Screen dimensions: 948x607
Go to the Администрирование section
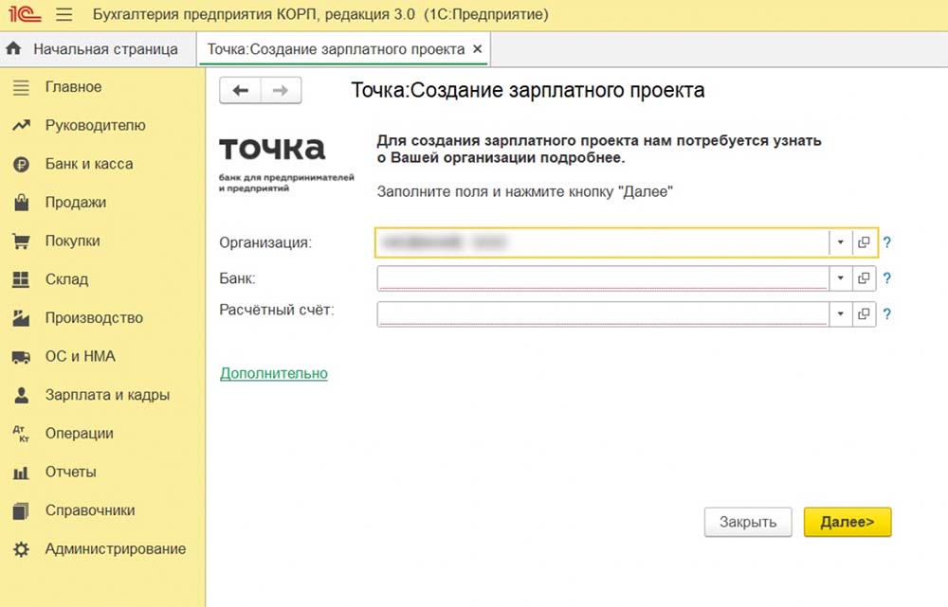tap(115, 549)
